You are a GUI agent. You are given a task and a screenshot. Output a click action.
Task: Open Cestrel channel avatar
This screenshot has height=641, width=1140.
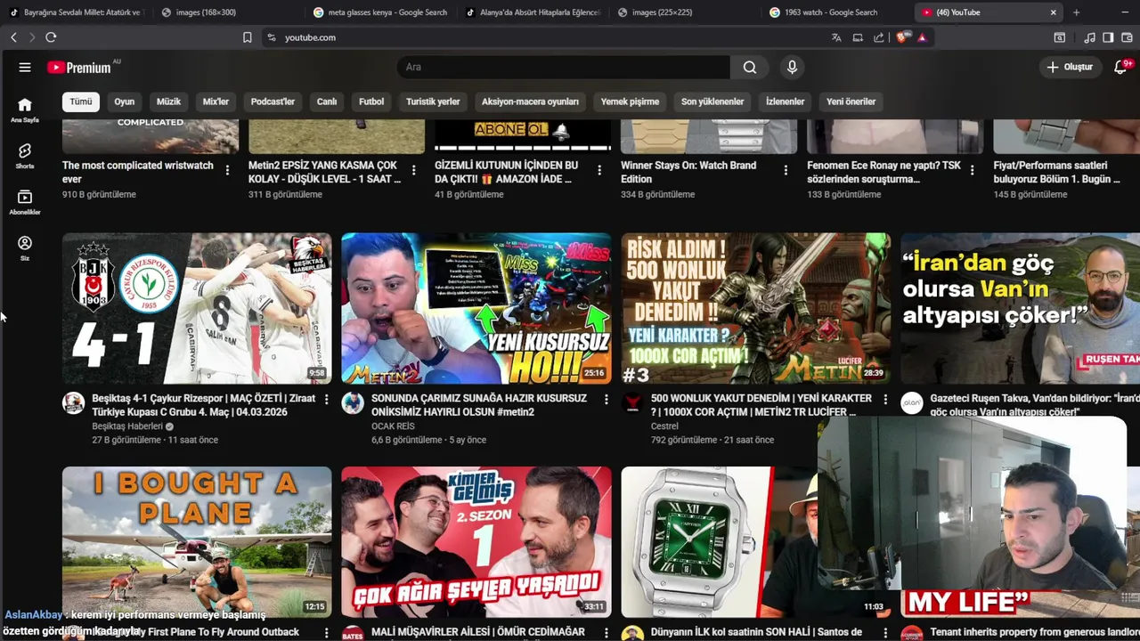[632, 403]
